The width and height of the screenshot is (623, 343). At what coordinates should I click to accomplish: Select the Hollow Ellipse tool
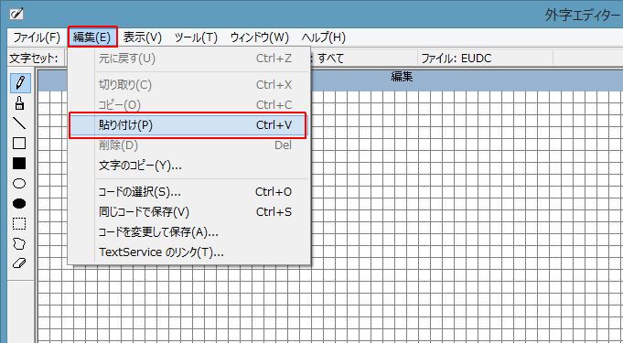tap(19, 183)
